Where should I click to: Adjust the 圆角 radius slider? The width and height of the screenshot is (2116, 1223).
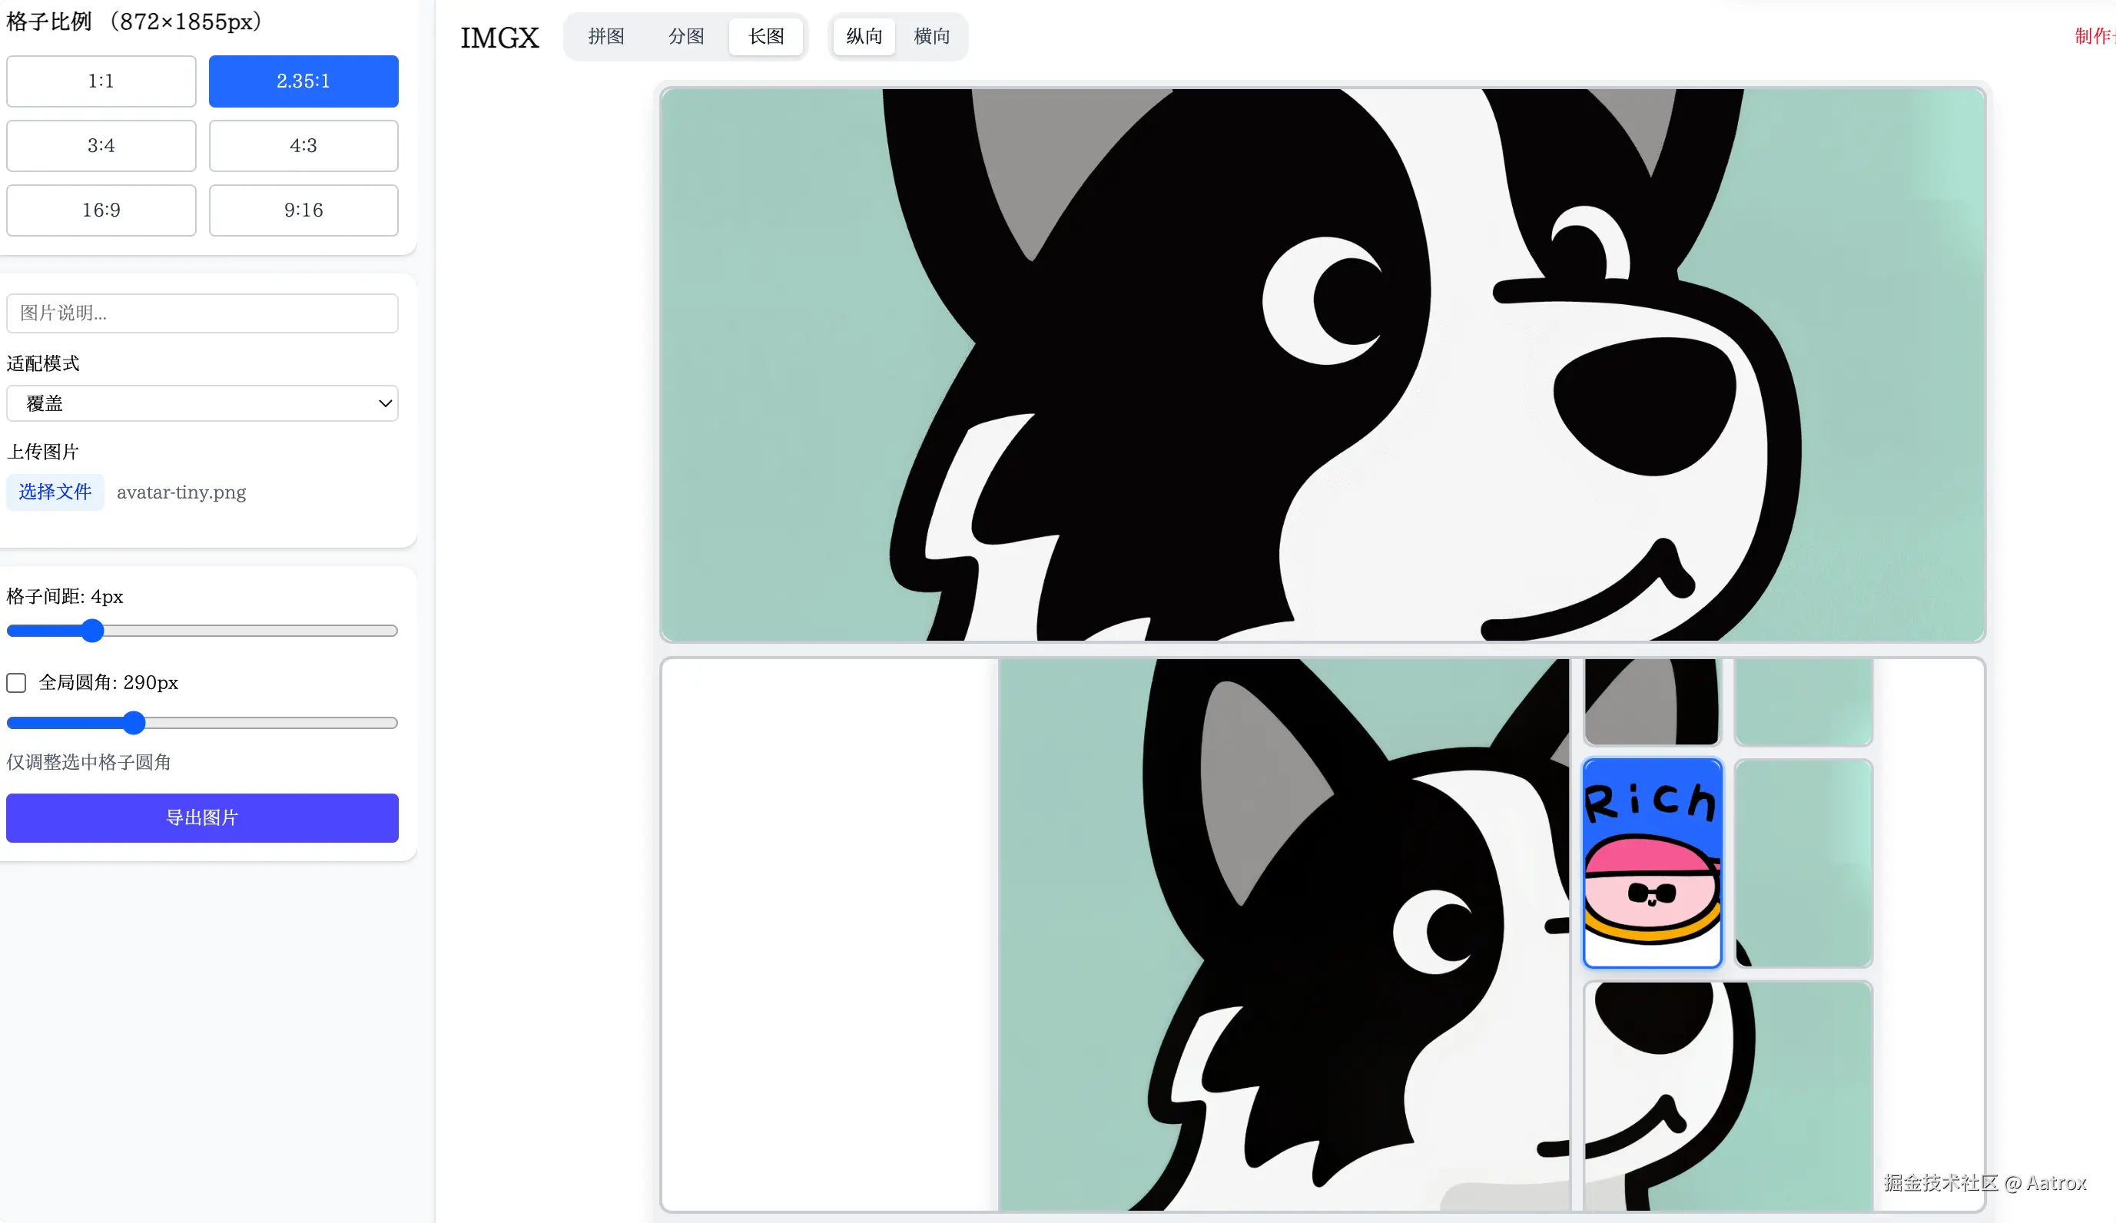(x=134, y=723)
